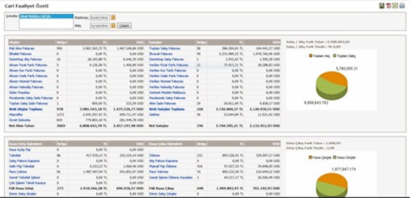This screenshot has height=198, width=410.
Task: Open the Verilen Hizmet Faturası link
Action: coord(166,81)
